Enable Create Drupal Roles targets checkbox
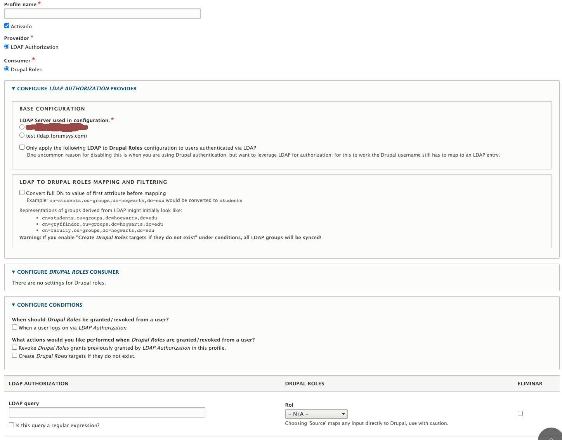Viewport: 562px width, 440px height. tap(14, 355)
